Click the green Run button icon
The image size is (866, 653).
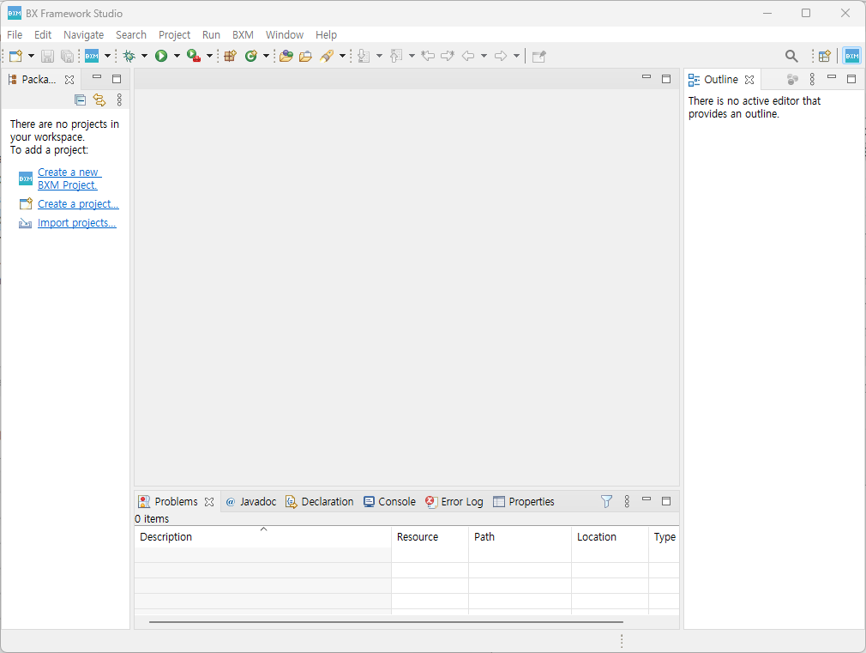tap(160, 56)
